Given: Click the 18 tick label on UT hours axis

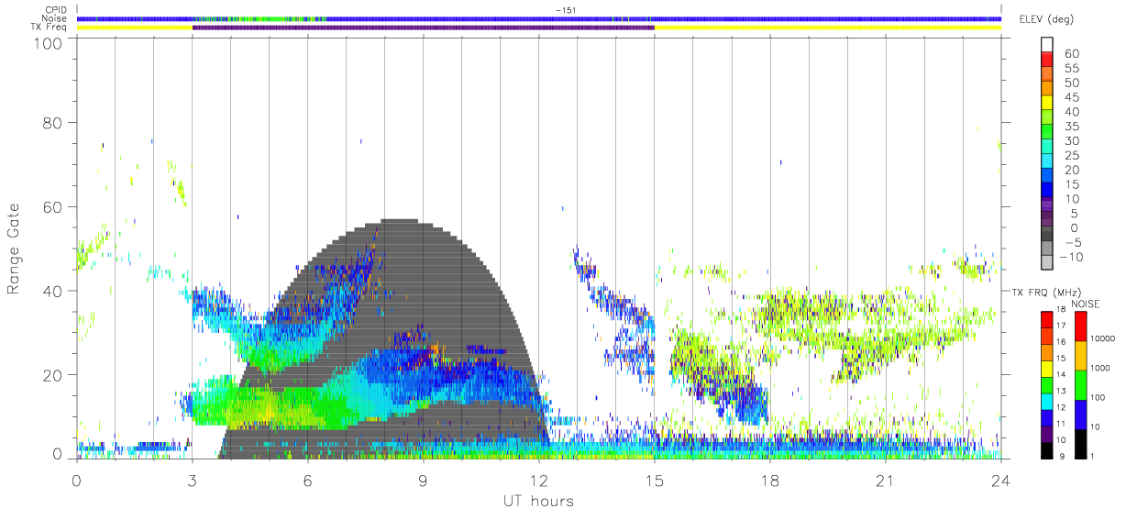Looking at the screenshot, I should pyautogui.click(x=769, y=481).
